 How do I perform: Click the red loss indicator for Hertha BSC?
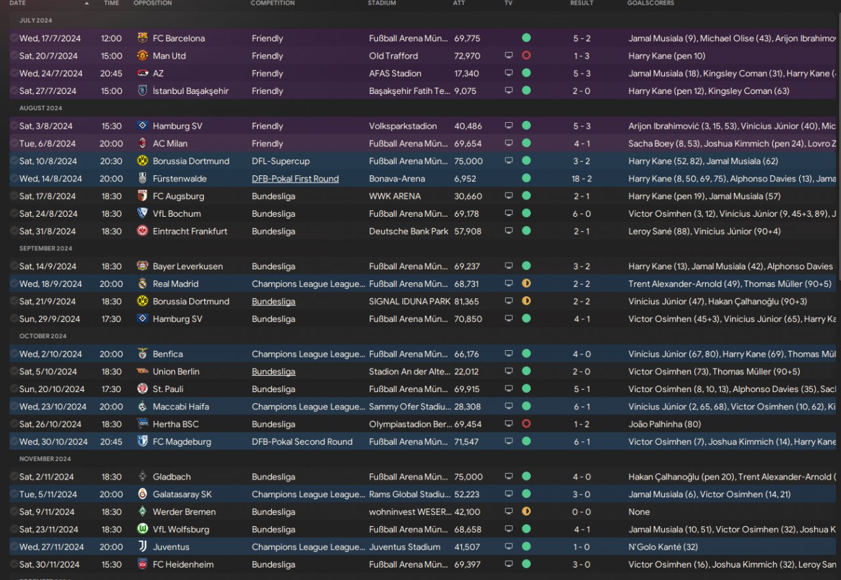tap(526, 424)
